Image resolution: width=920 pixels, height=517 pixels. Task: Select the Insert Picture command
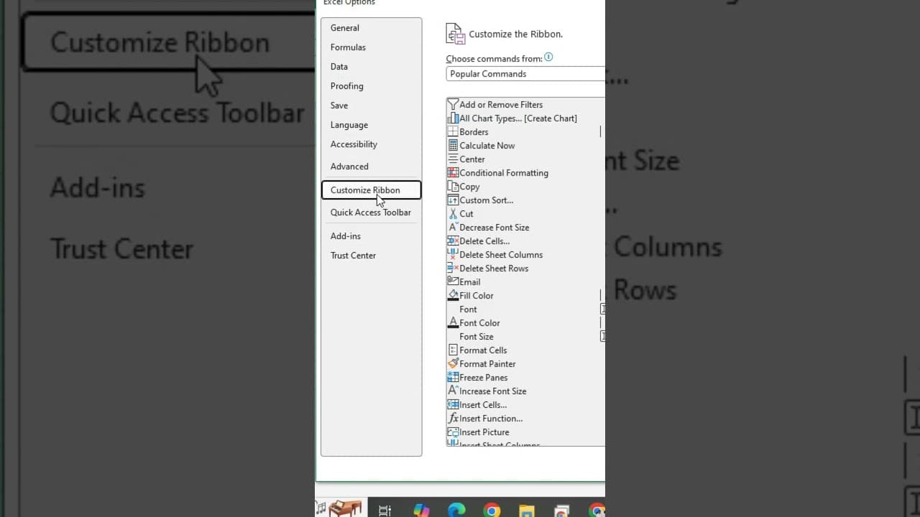point(525,432)
